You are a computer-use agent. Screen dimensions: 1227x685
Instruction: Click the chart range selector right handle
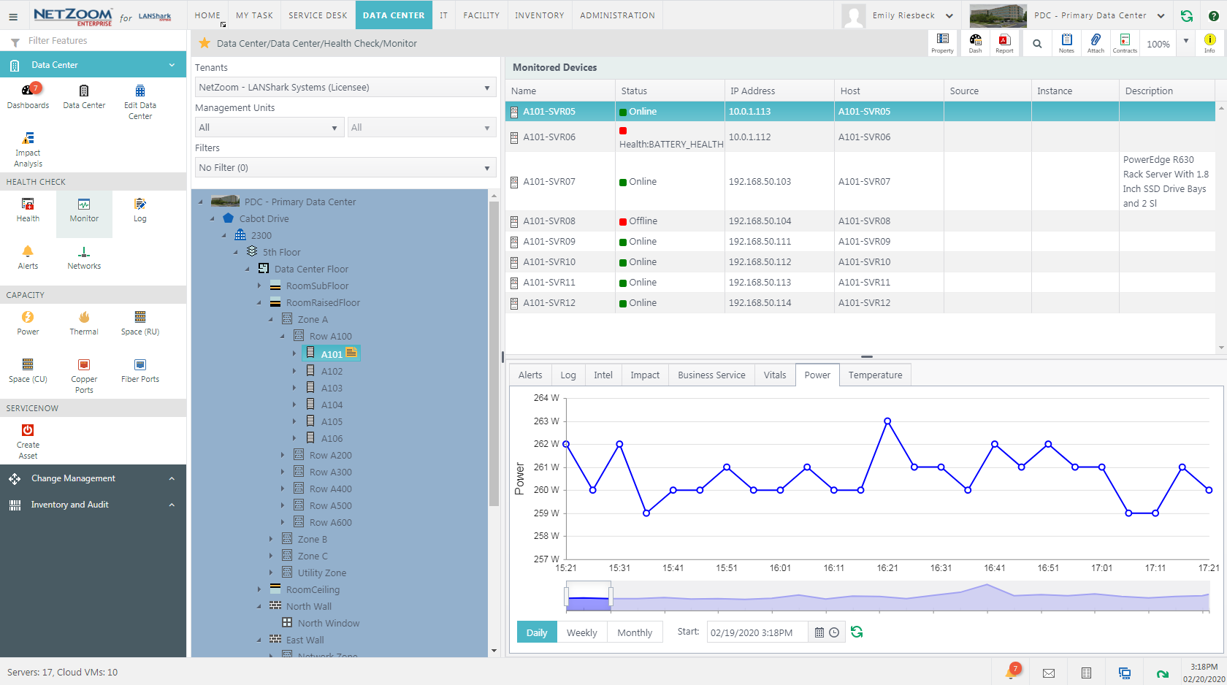point(611,597)
